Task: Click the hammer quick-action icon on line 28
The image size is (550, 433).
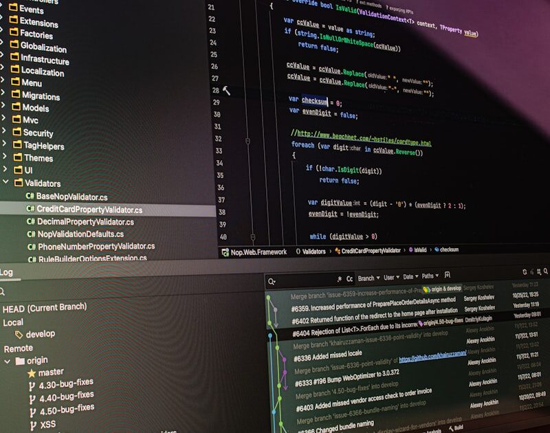Action: pyautogui.click(x=226, y=91)
